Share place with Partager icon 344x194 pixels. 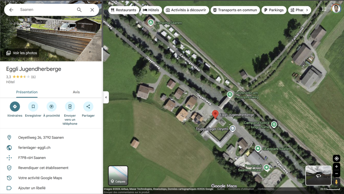pos(88,107)
